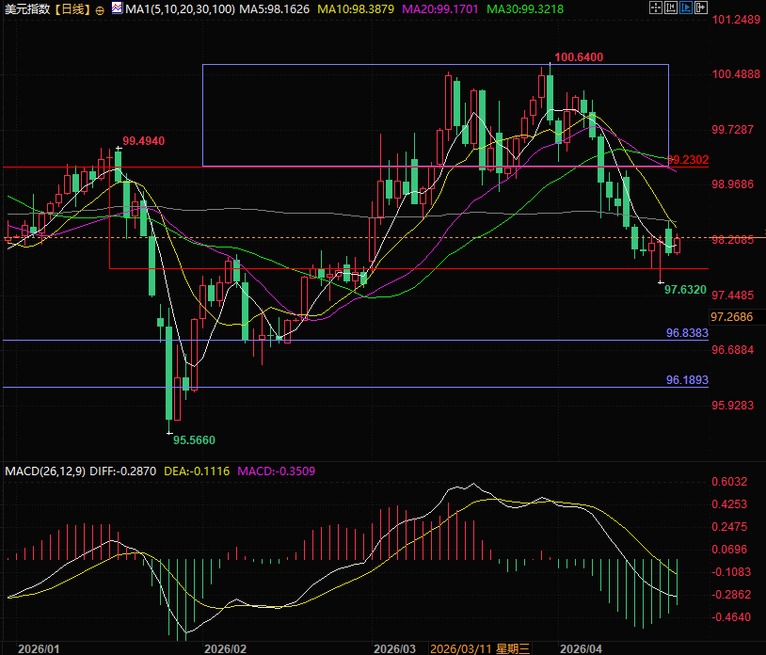Viewport: 766px width, 655px height.
Task: Open the 日线 period selector
Action: 72,8
